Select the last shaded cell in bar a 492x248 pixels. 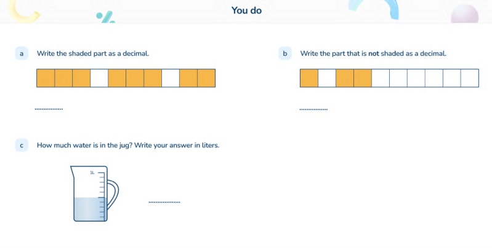coord(206,79)
